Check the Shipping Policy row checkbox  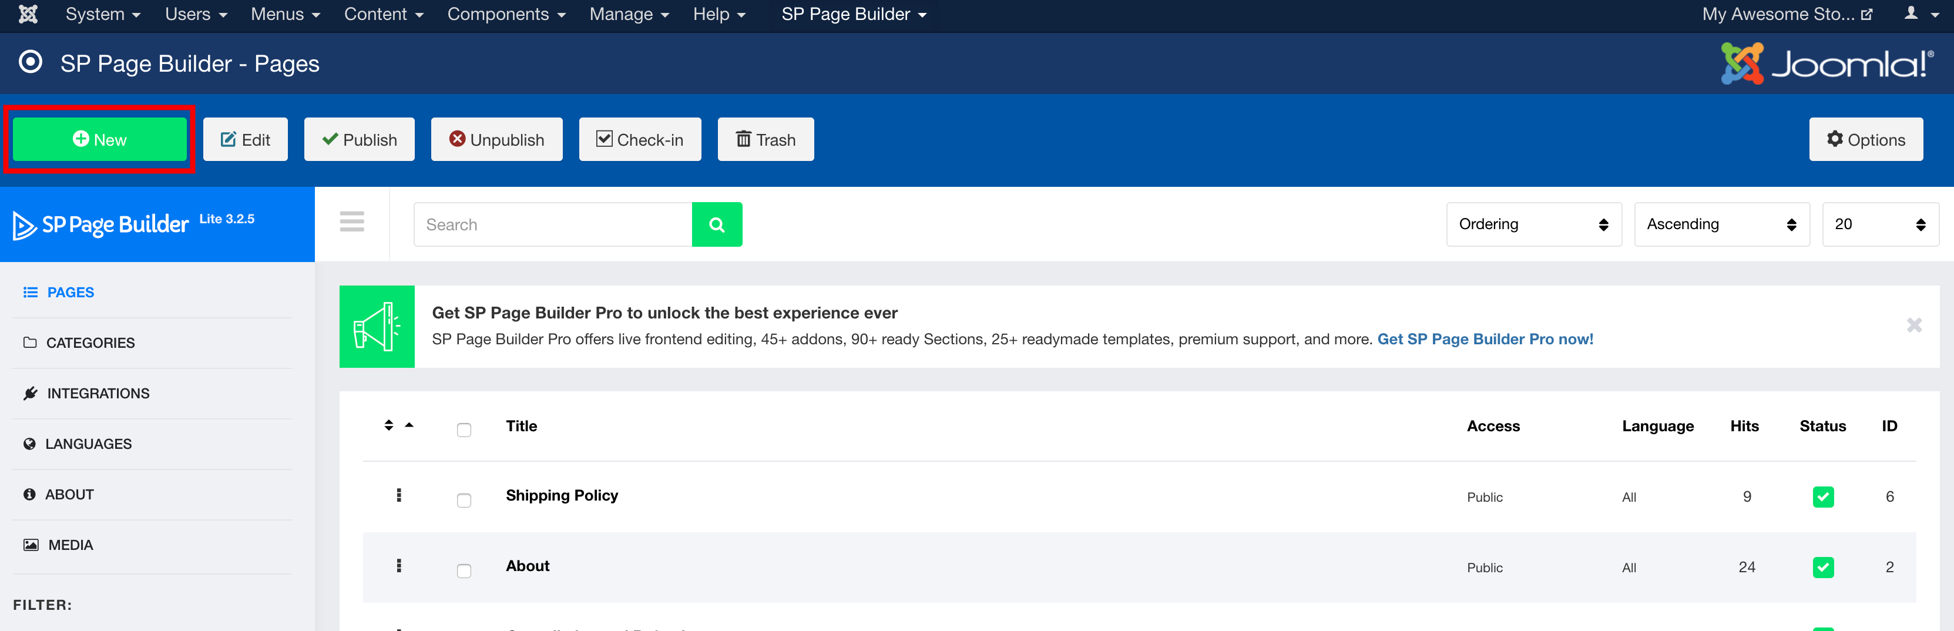pos(464,501)
